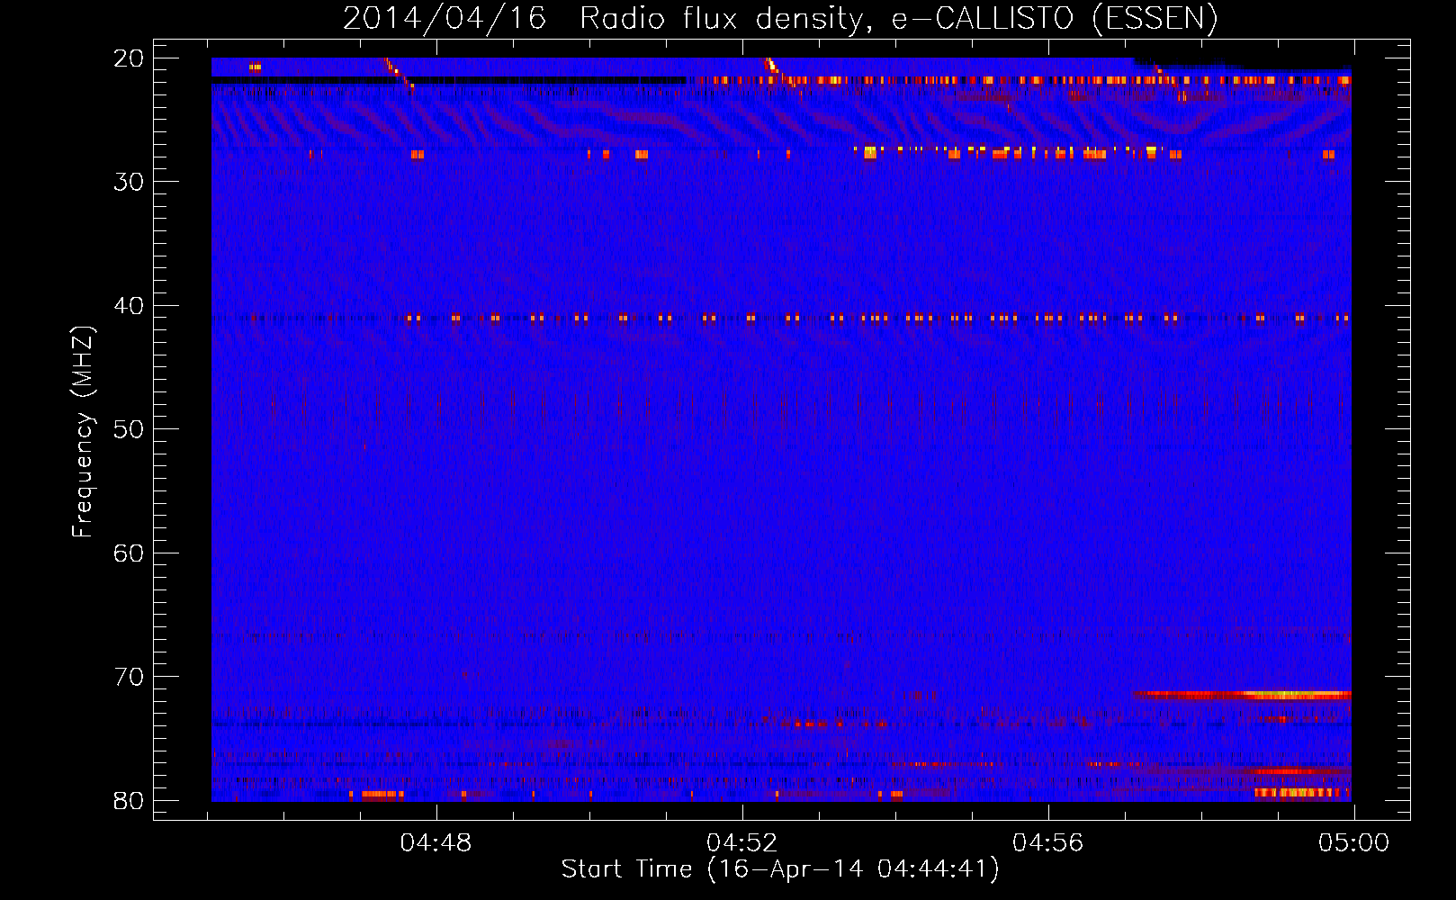
Task: Click the time tick label '05:00'
Action: pyautogui.click(x=1354, y=843)
